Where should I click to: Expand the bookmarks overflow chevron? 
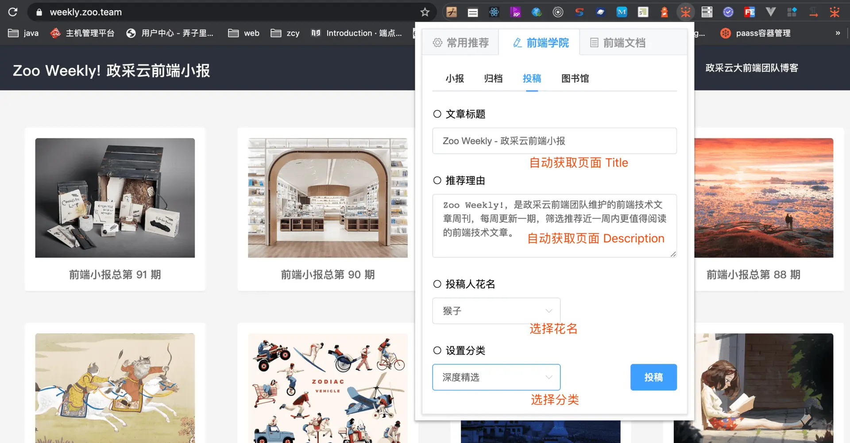tap(838, 33)
